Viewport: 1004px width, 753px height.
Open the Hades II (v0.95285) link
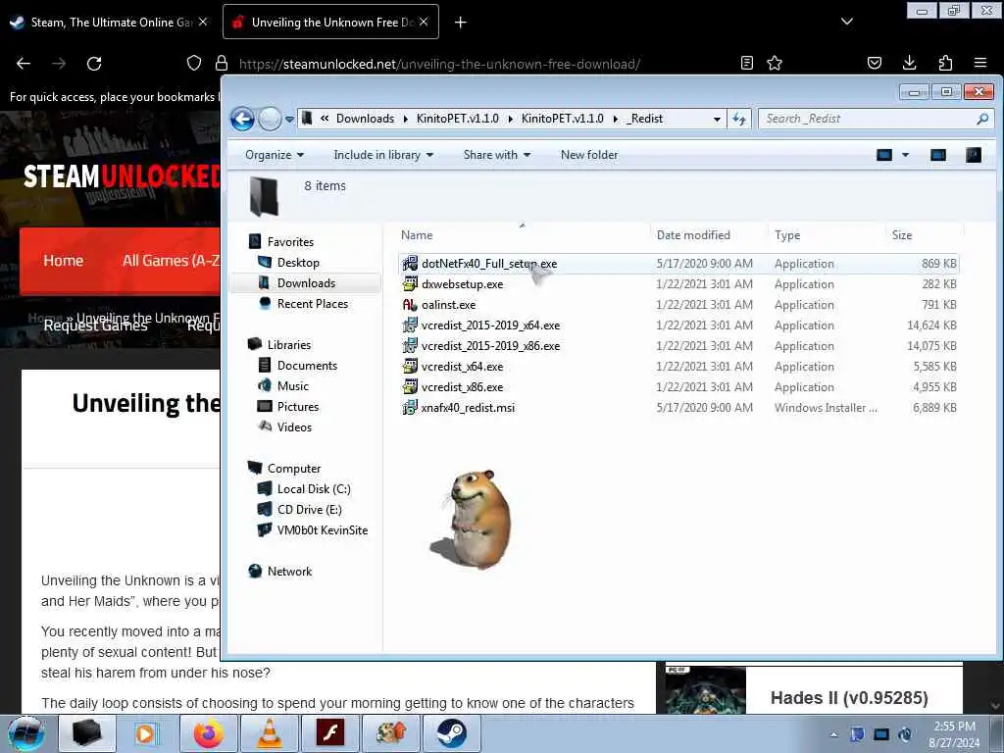849,697
